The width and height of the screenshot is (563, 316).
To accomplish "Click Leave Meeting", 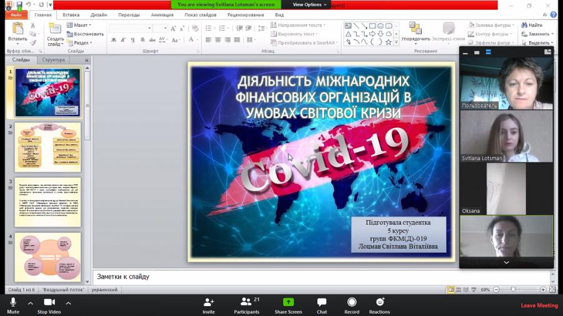I will coord(539,305).
